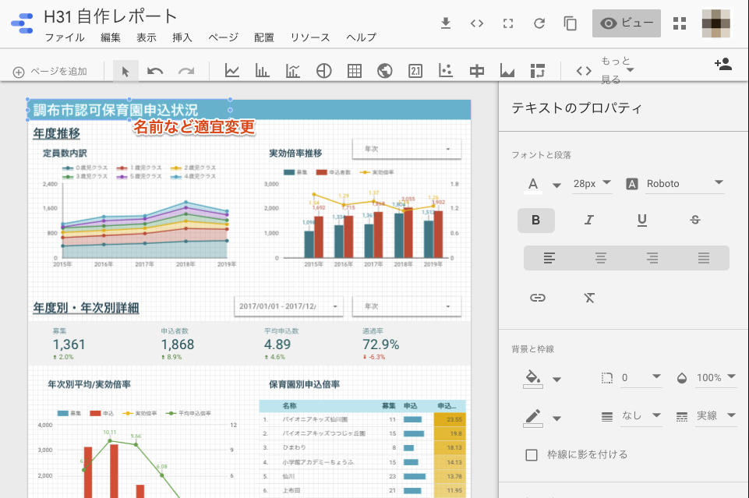Align text center

601,258
